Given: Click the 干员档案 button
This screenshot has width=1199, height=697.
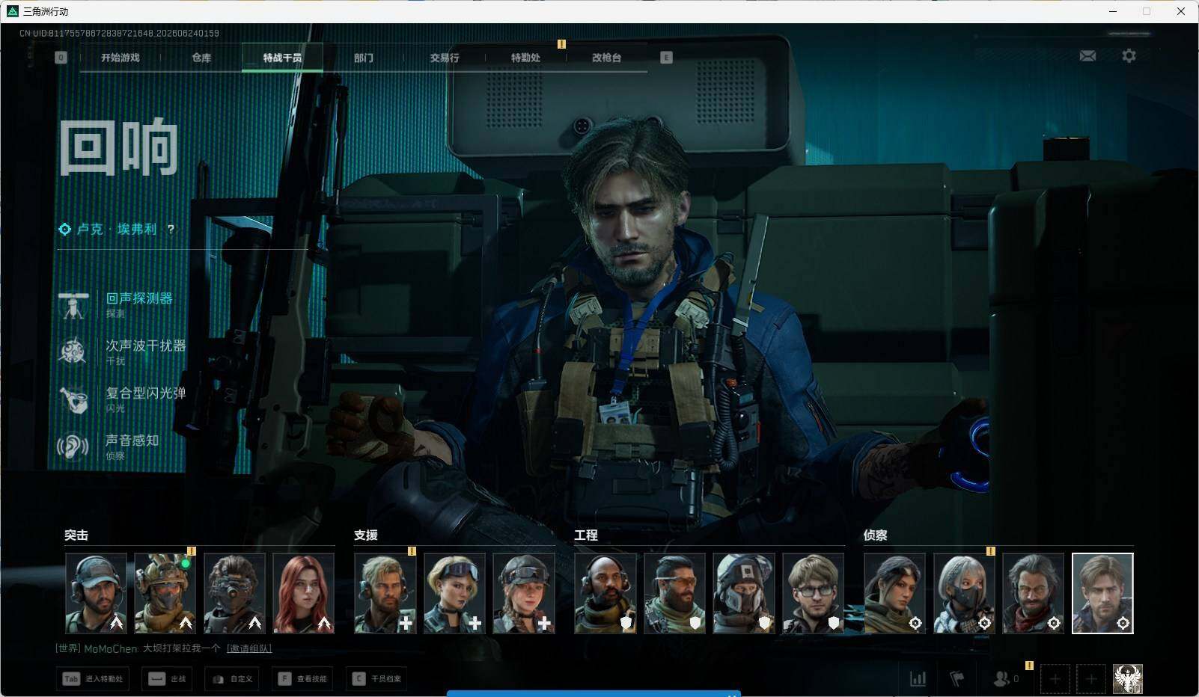Looking at the screenshot, I should (376, 679).
